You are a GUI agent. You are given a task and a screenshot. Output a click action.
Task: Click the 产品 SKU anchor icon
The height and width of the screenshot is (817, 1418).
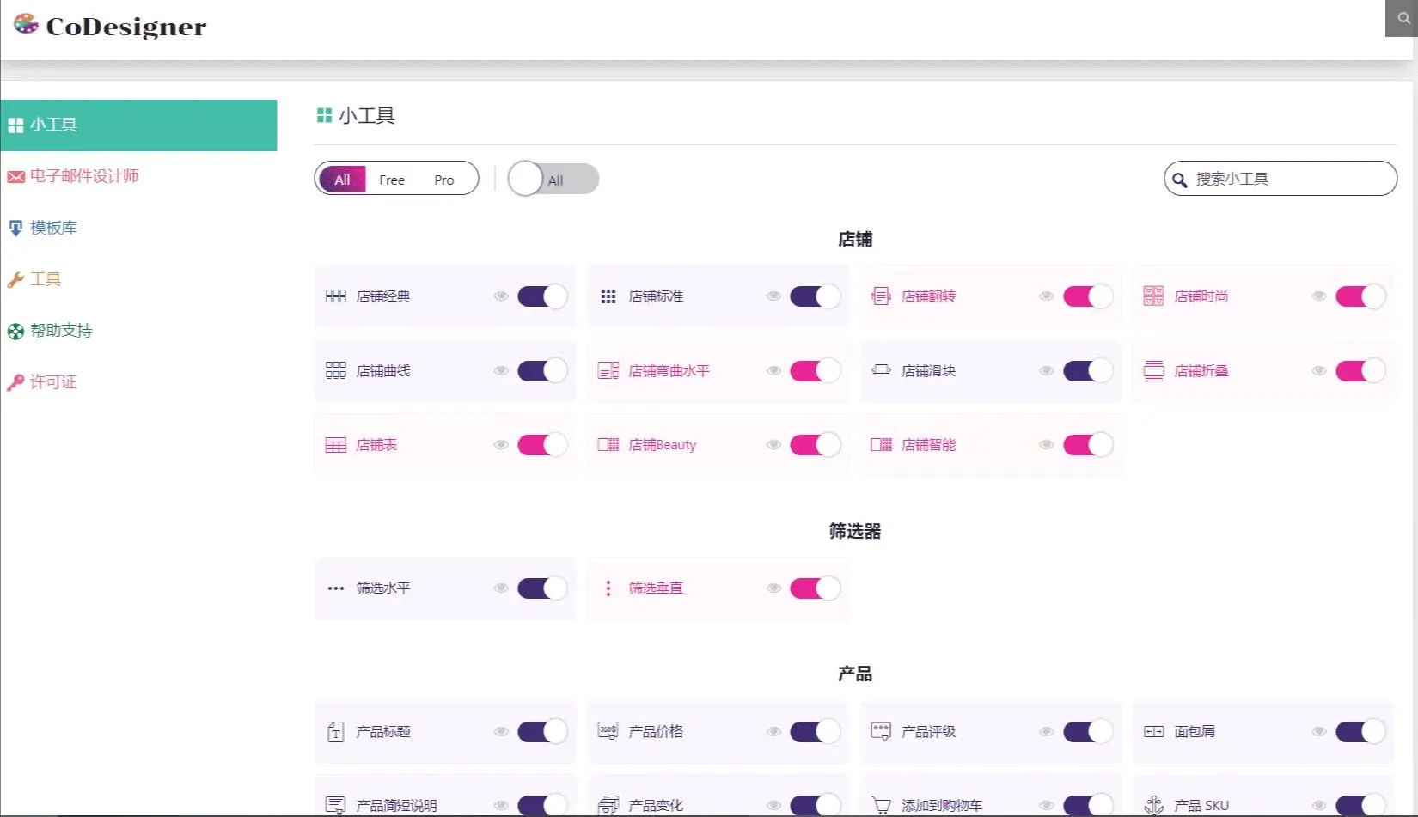click(x=1153, y=806)
